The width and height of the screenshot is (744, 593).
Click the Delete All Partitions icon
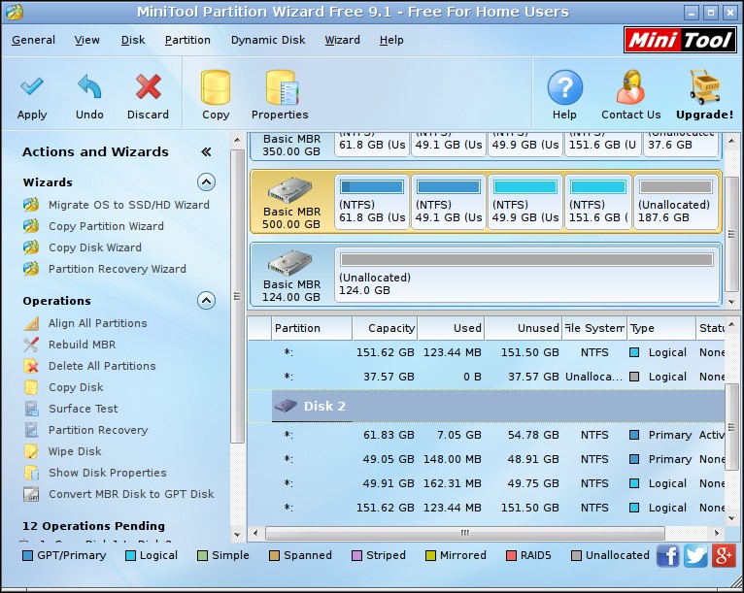[x=31, y=366]
